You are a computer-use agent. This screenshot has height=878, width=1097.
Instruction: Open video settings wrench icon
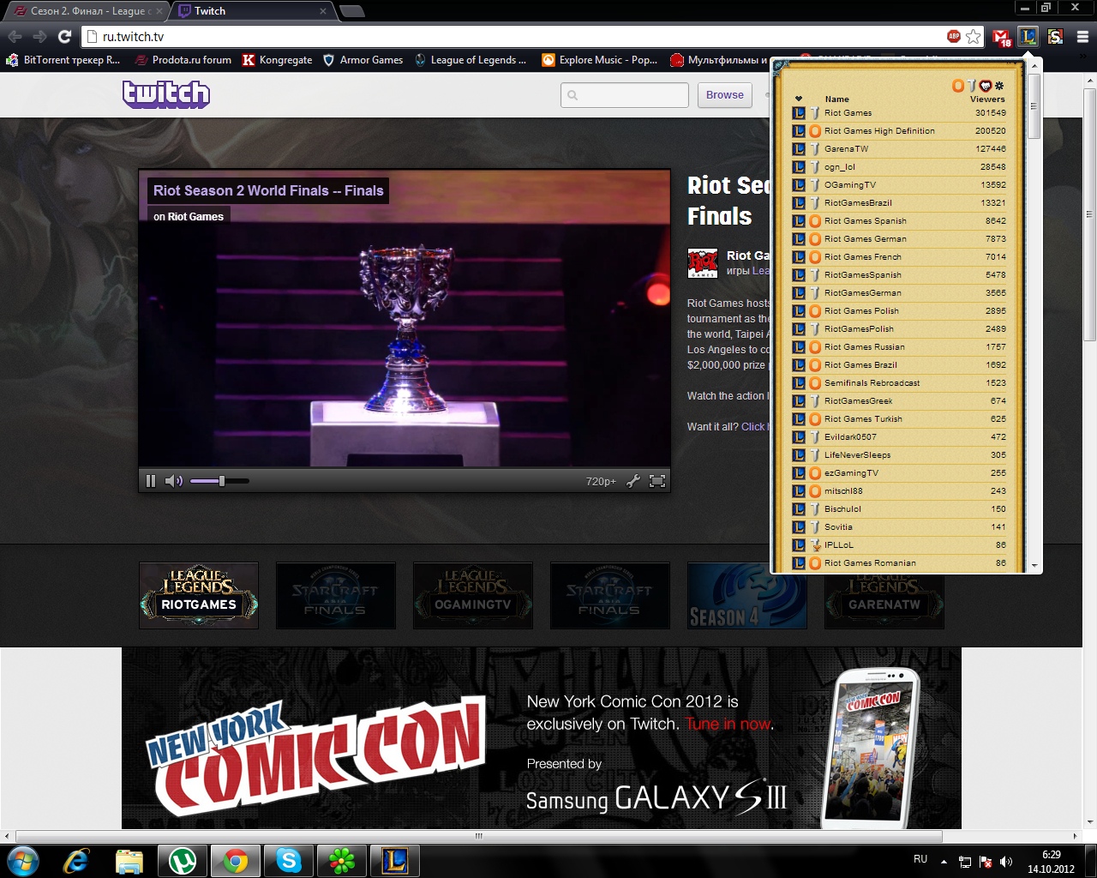[633, 481]
